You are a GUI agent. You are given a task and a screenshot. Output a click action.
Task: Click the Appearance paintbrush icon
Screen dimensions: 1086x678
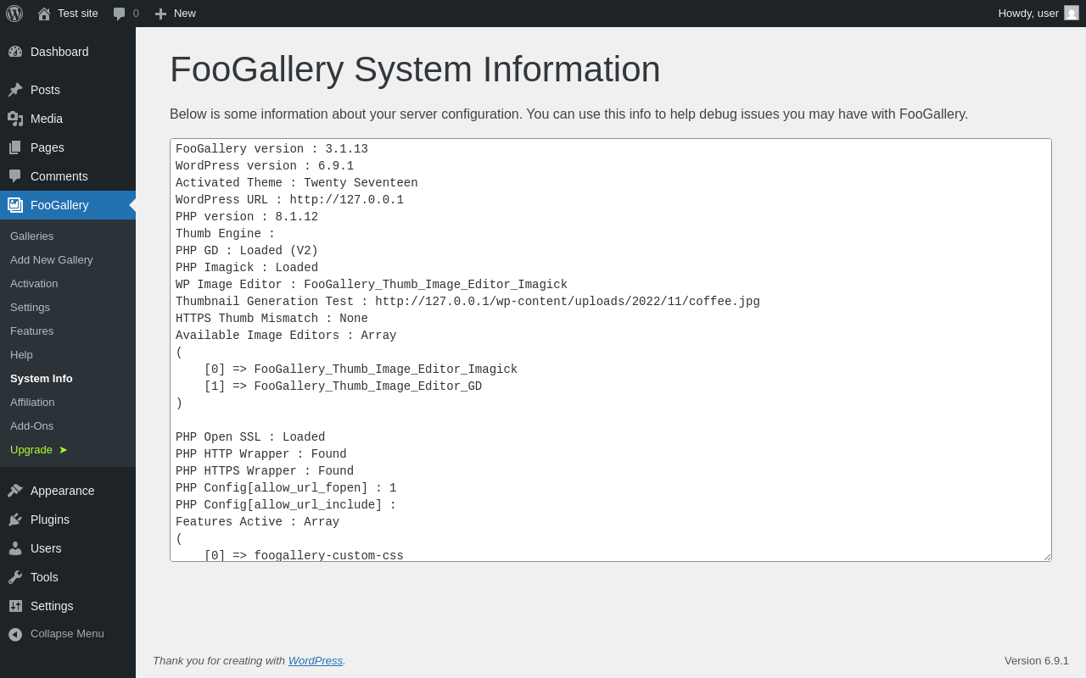[15, 491]
